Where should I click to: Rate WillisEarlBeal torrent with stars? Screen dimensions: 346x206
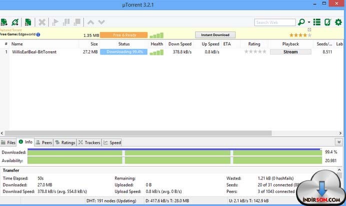click(255, 52)
